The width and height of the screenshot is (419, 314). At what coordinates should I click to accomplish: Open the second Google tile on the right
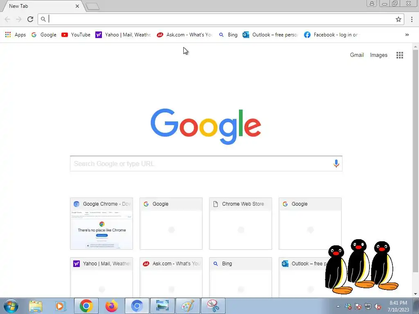pos(310,224)
